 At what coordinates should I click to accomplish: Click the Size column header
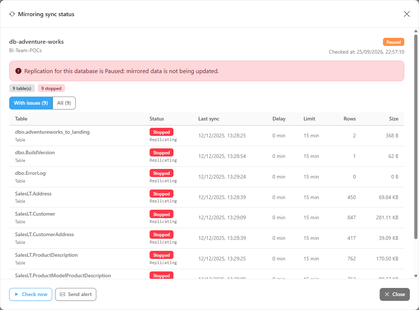point(394,119)
